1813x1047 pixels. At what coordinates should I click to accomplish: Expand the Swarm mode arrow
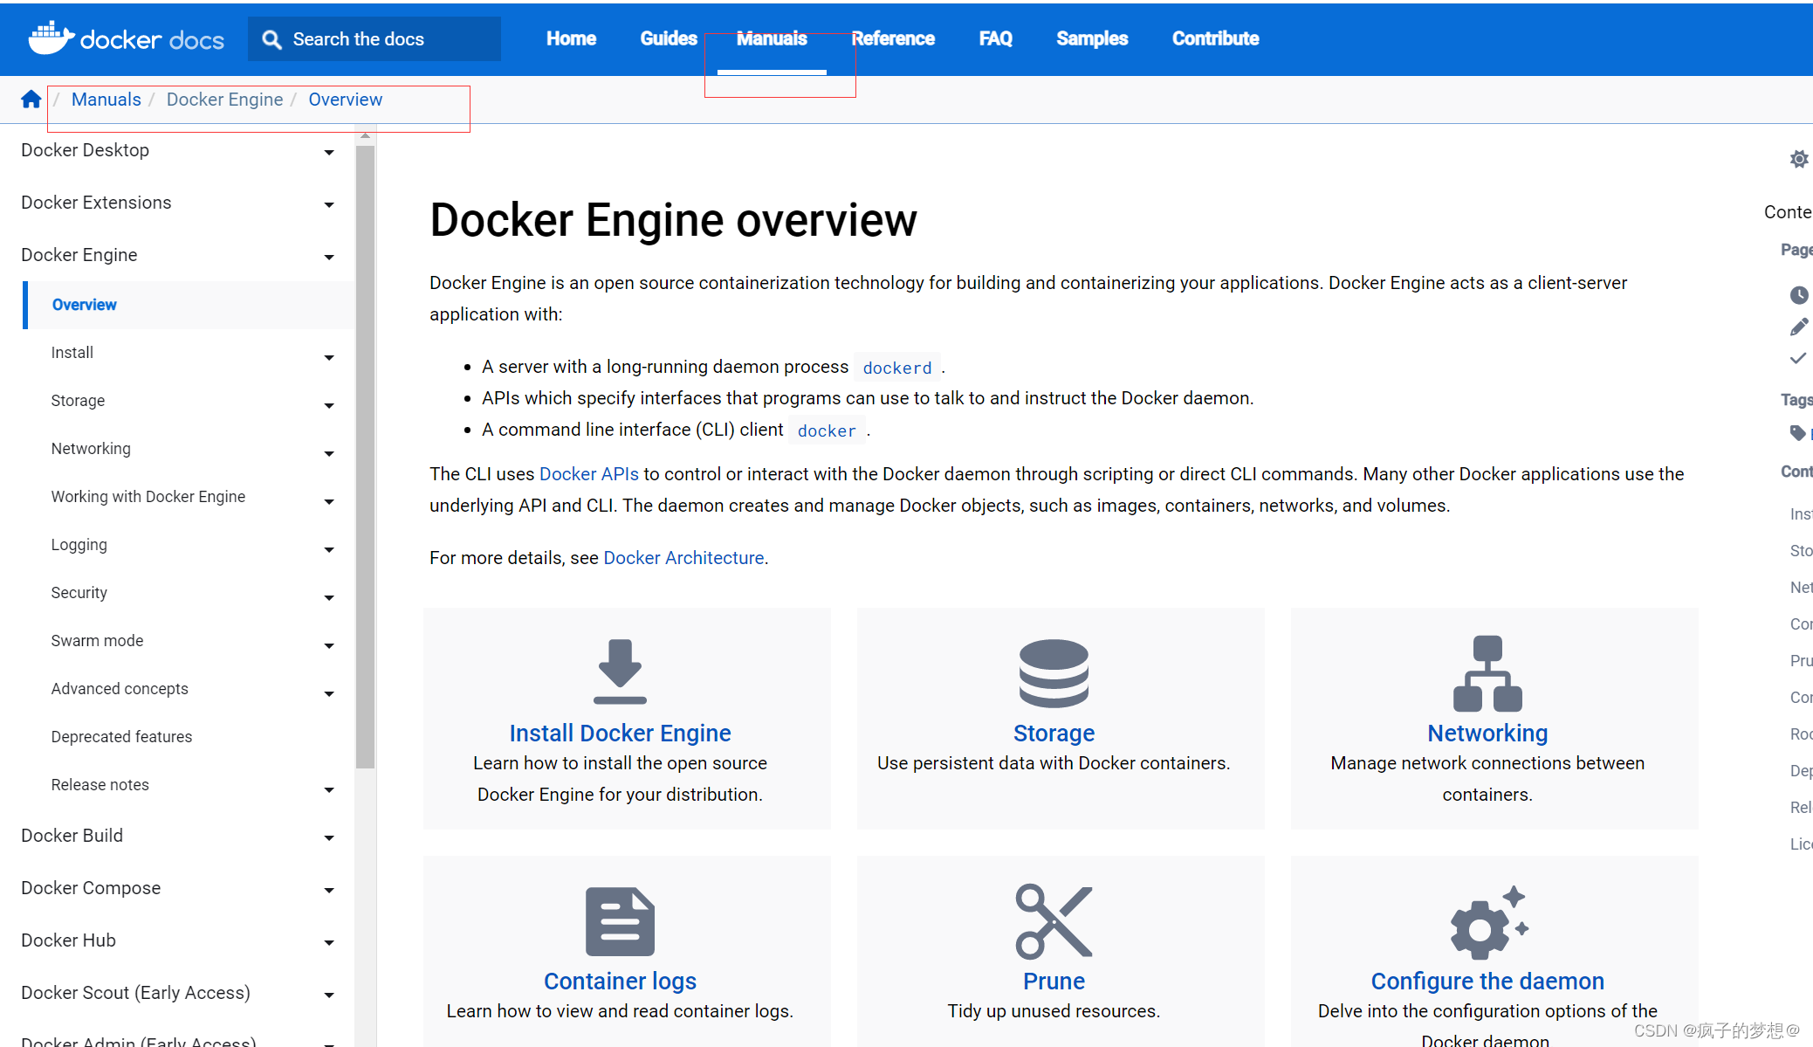(329, 646)
